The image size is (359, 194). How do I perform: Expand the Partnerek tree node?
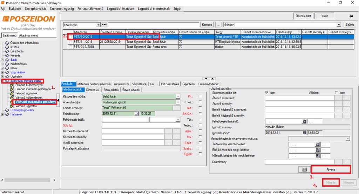point(2,114)
